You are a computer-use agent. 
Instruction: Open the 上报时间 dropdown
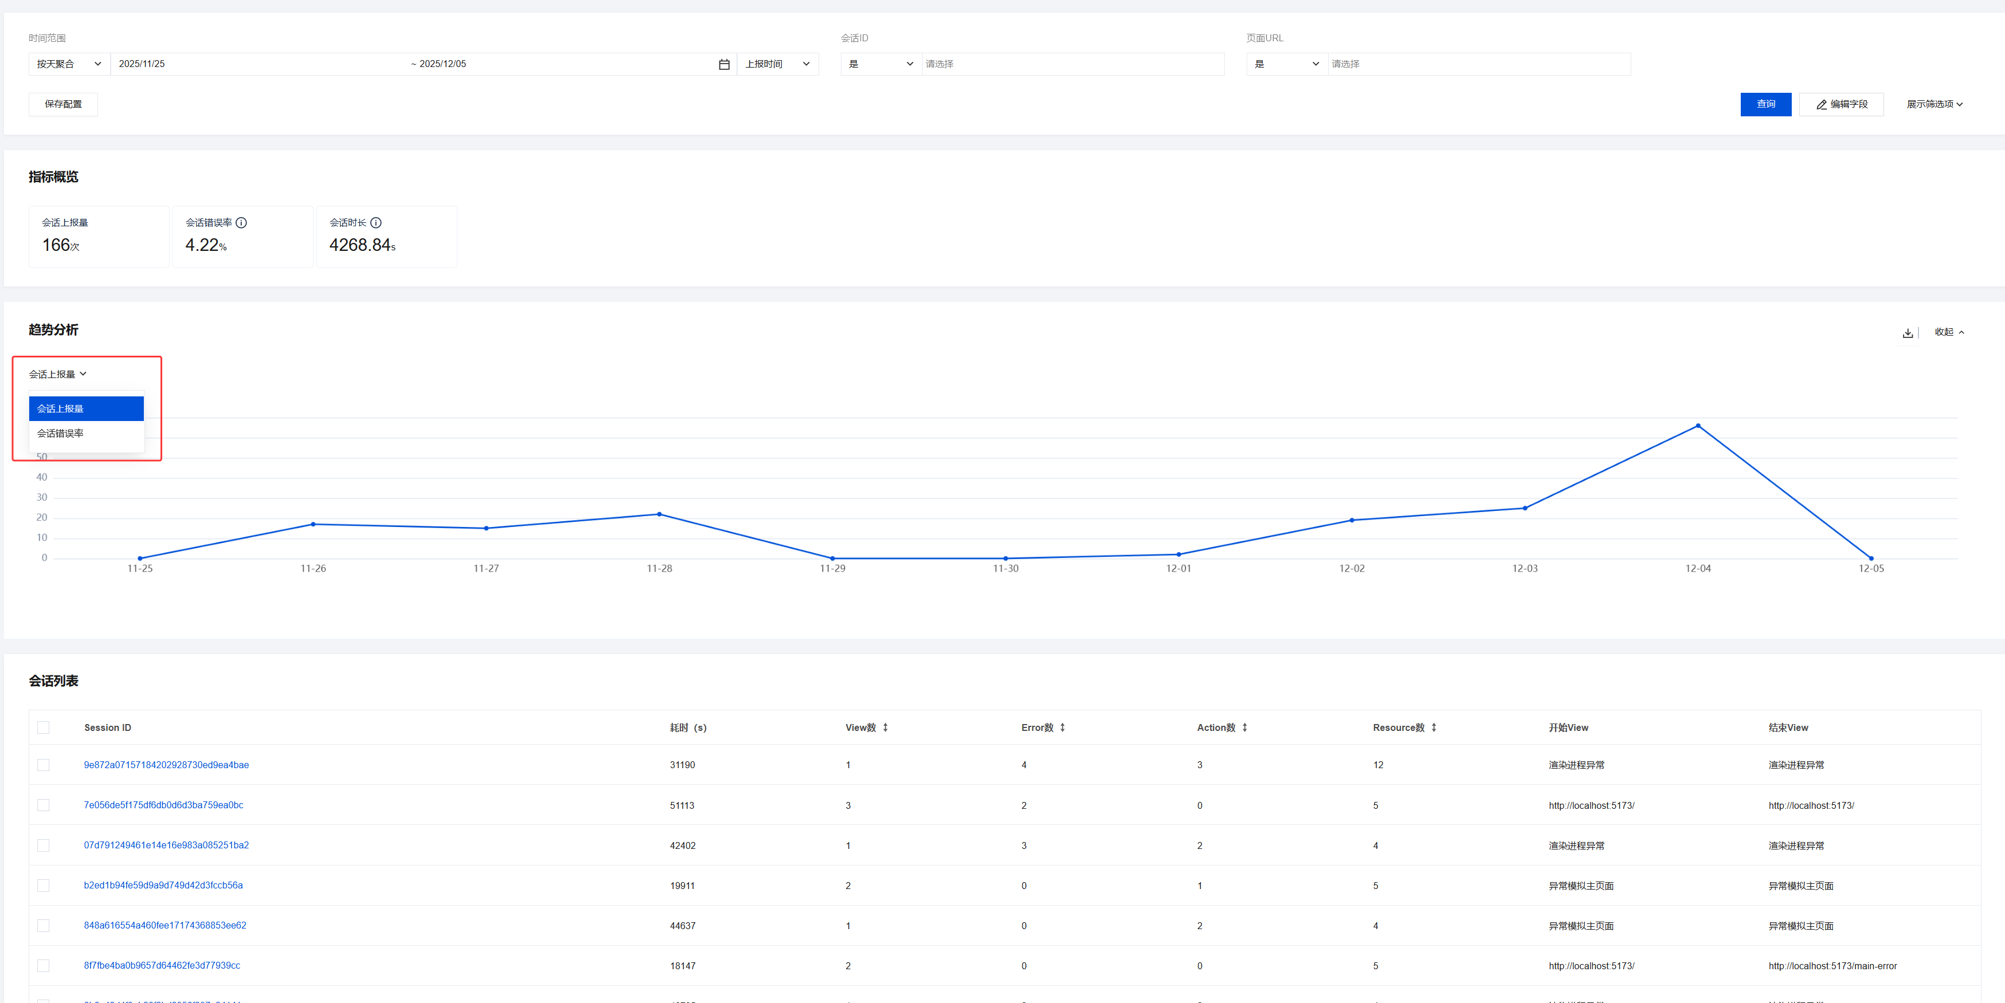click(777, 65)
